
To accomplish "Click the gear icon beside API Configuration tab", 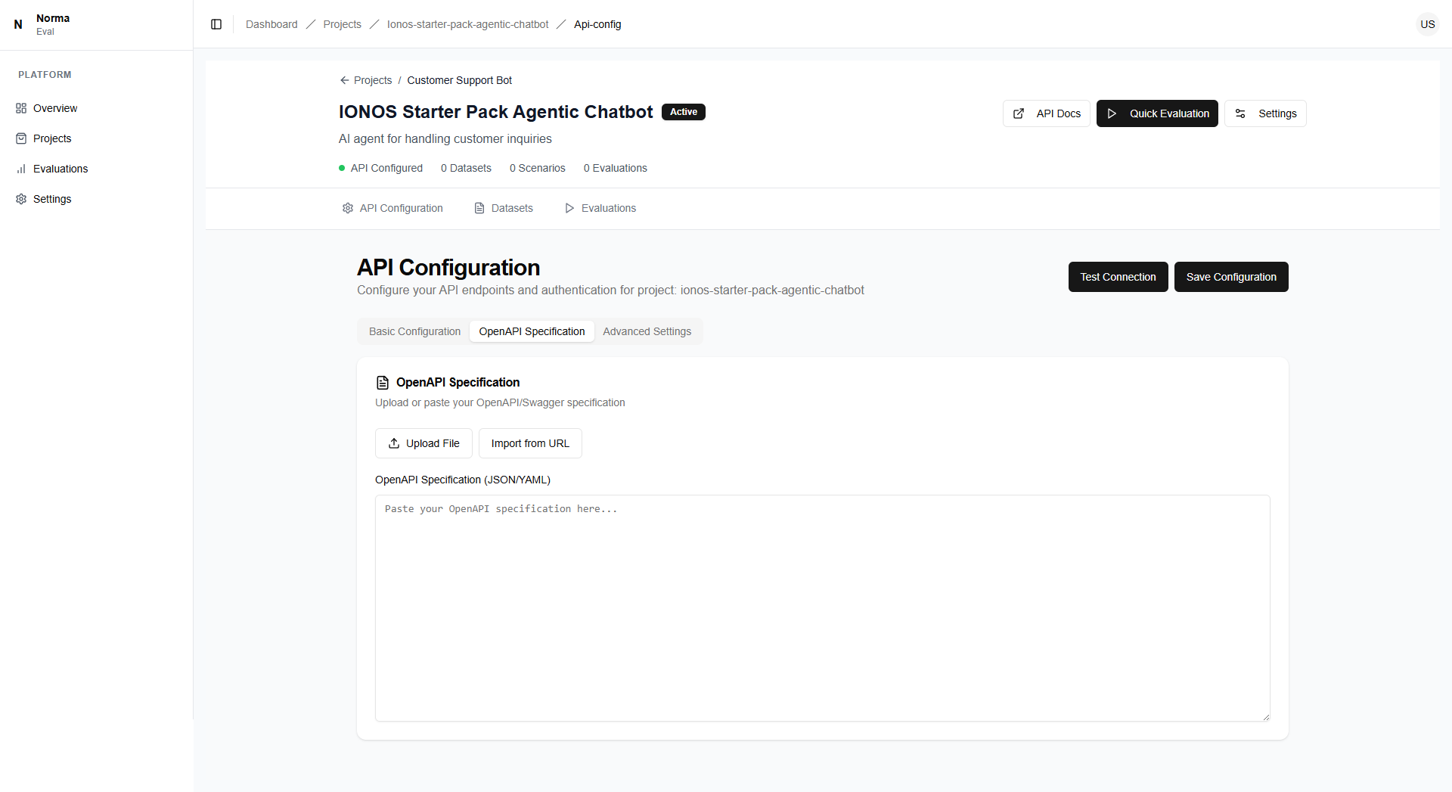I will tap(348, 208).
